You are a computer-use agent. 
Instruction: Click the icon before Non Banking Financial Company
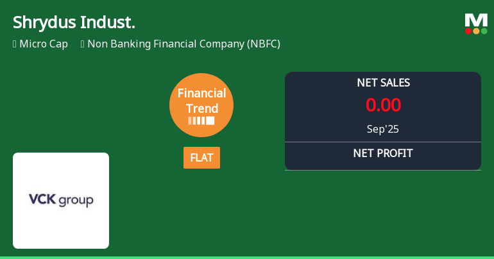pos(83,44)
